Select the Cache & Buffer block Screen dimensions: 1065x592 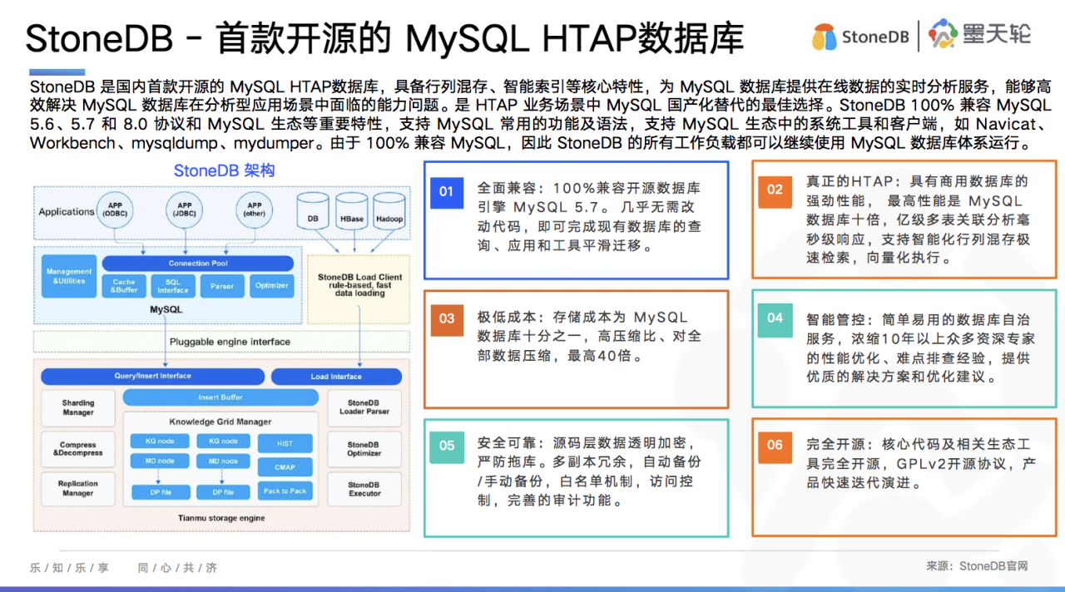click(x=124, y=286)
